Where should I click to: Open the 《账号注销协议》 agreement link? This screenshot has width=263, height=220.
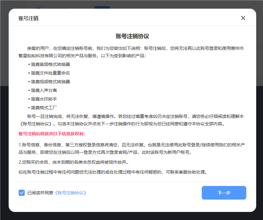click(71, 193)
